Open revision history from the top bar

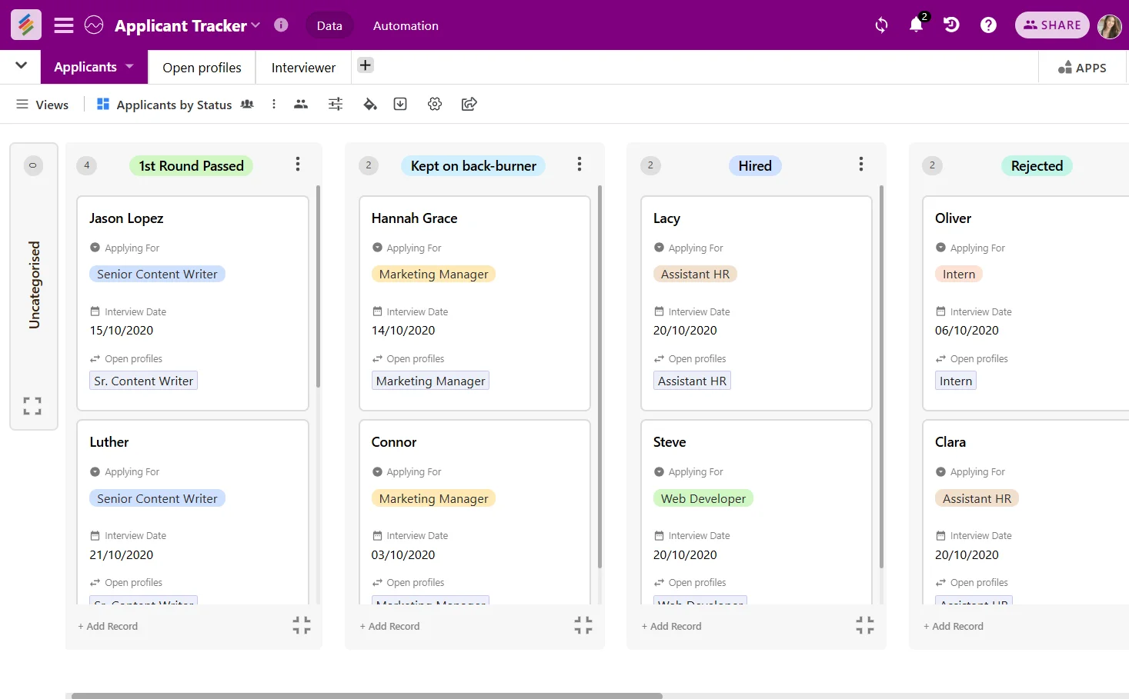pos(951,25)
